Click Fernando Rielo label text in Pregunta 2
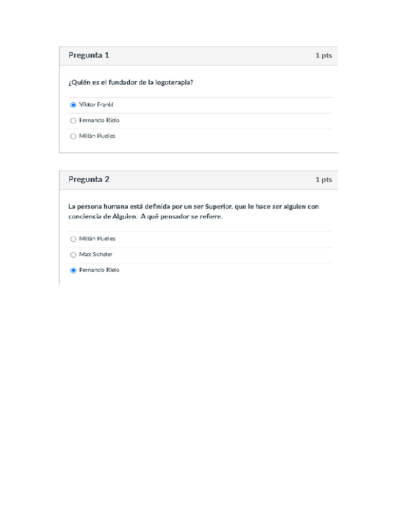This screenshot has width=394, height=526. [99, 270]
